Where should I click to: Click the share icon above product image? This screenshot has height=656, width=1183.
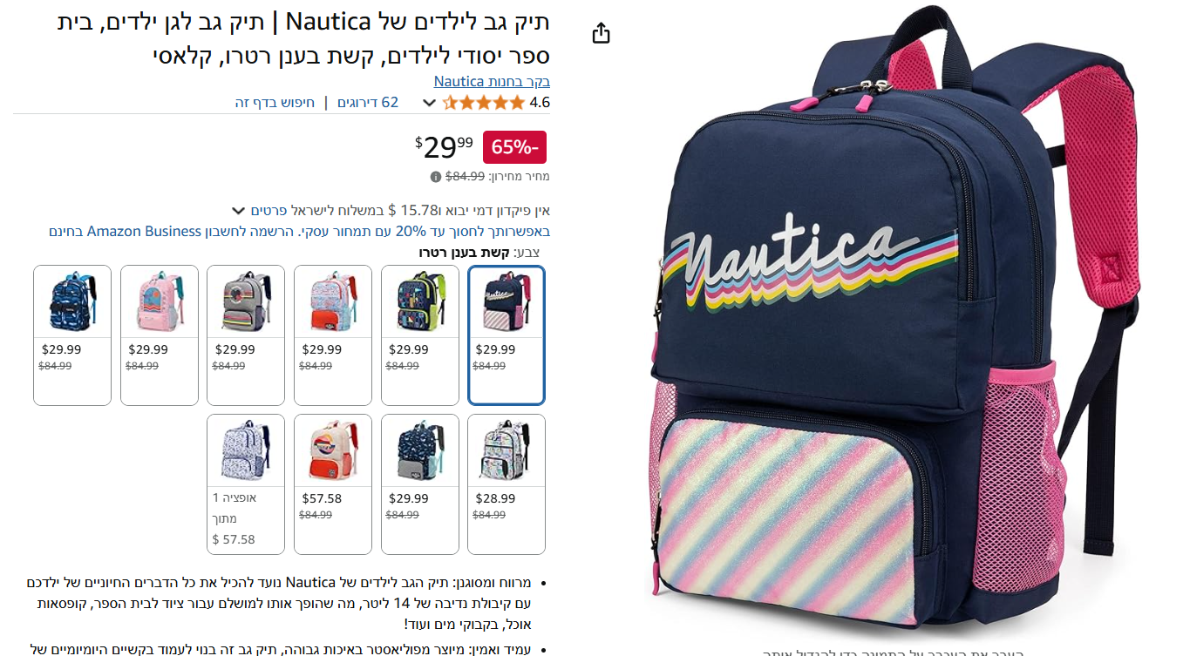[x=601, y=33]
